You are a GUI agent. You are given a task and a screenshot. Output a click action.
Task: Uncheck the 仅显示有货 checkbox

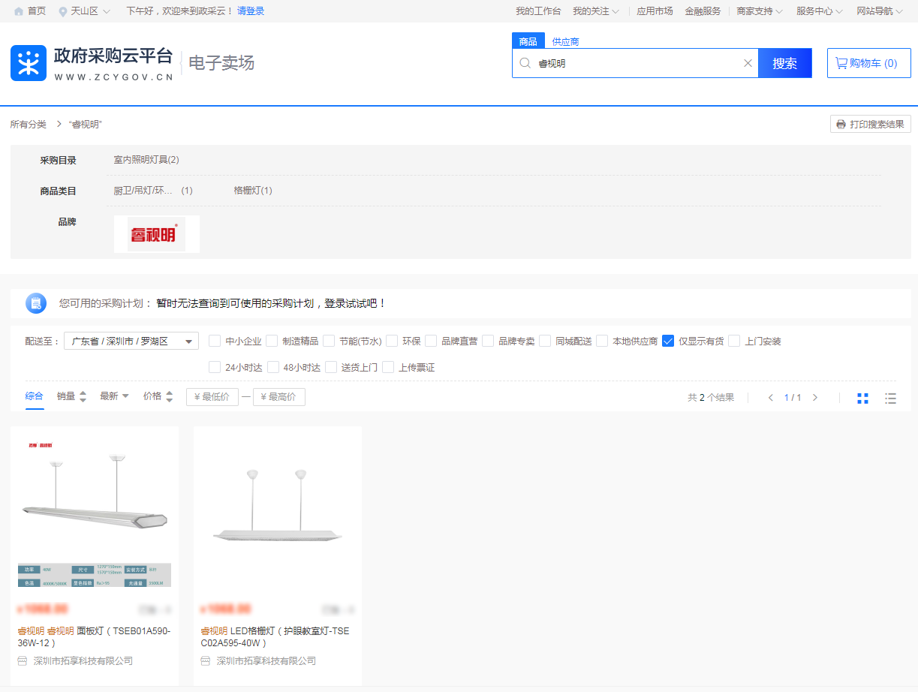click(668, 341)
